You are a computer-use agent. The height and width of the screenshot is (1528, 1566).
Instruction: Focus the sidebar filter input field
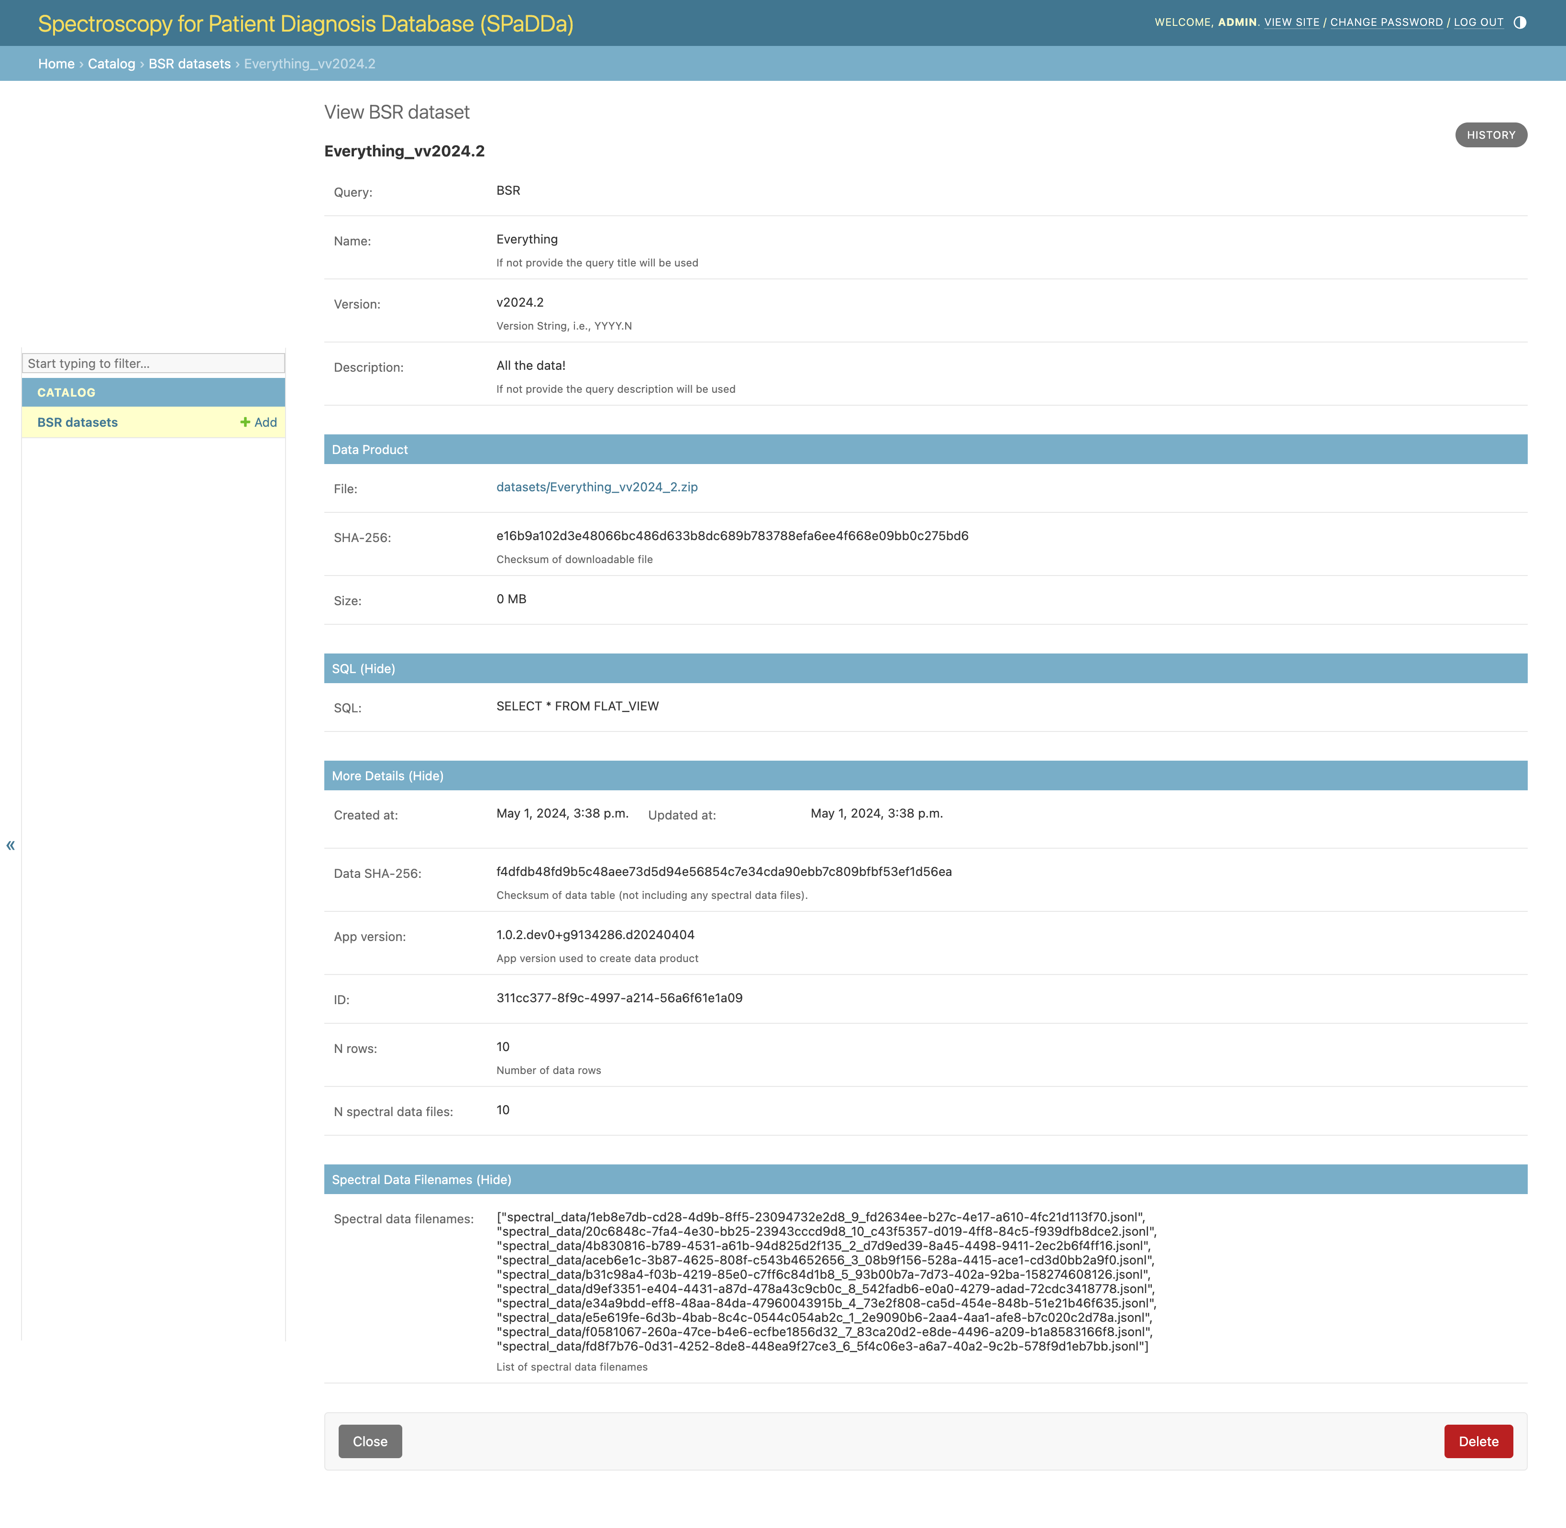click(153, 364)
